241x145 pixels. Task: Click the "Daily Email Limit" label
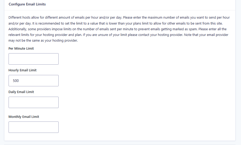pyautogui.click(x=21, y=92)
